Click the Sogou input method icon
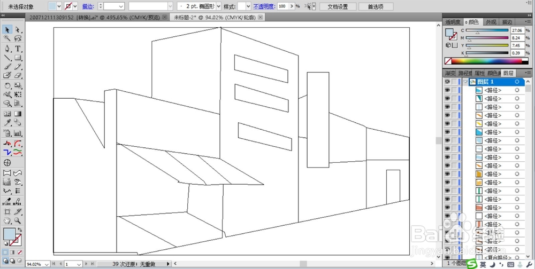Viewport: 535px width, 269px height. click(472, 264)
